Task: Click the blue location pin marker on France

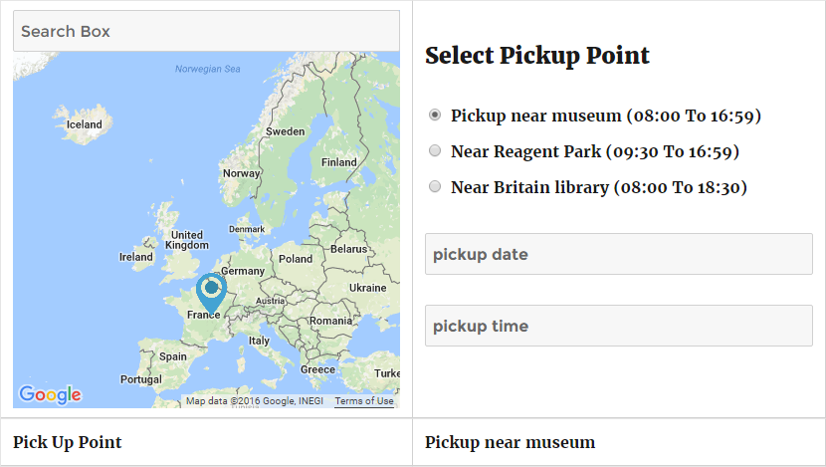Action: coord(211,294)
